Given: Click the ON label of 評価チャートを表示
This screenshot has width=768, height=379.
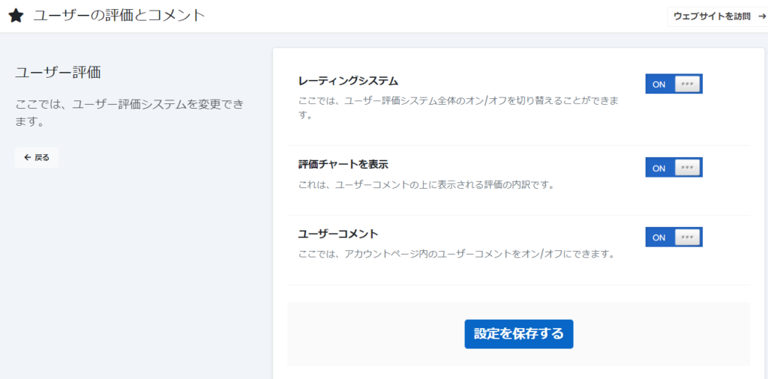Looking at the screenshot, I should (659, 168).
